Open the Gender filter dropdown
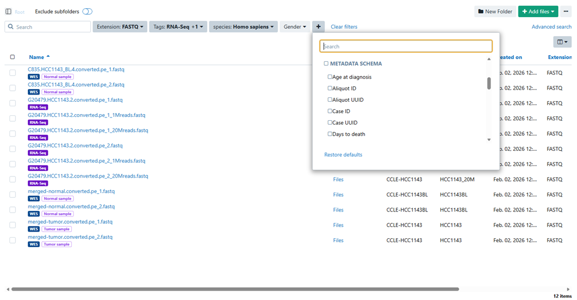This screenshot has width=577, height=300. point(295,27)
